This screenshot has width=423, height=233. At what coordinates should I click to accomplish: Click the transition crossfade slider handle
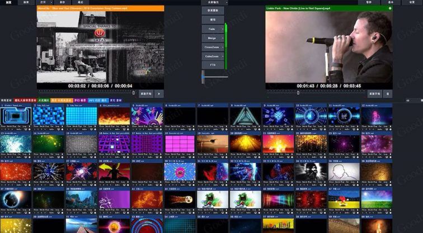pos(204,77)
